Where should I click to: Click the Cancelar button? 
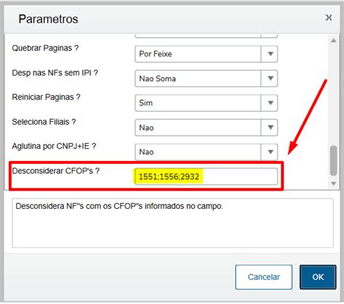click(263, 277)
